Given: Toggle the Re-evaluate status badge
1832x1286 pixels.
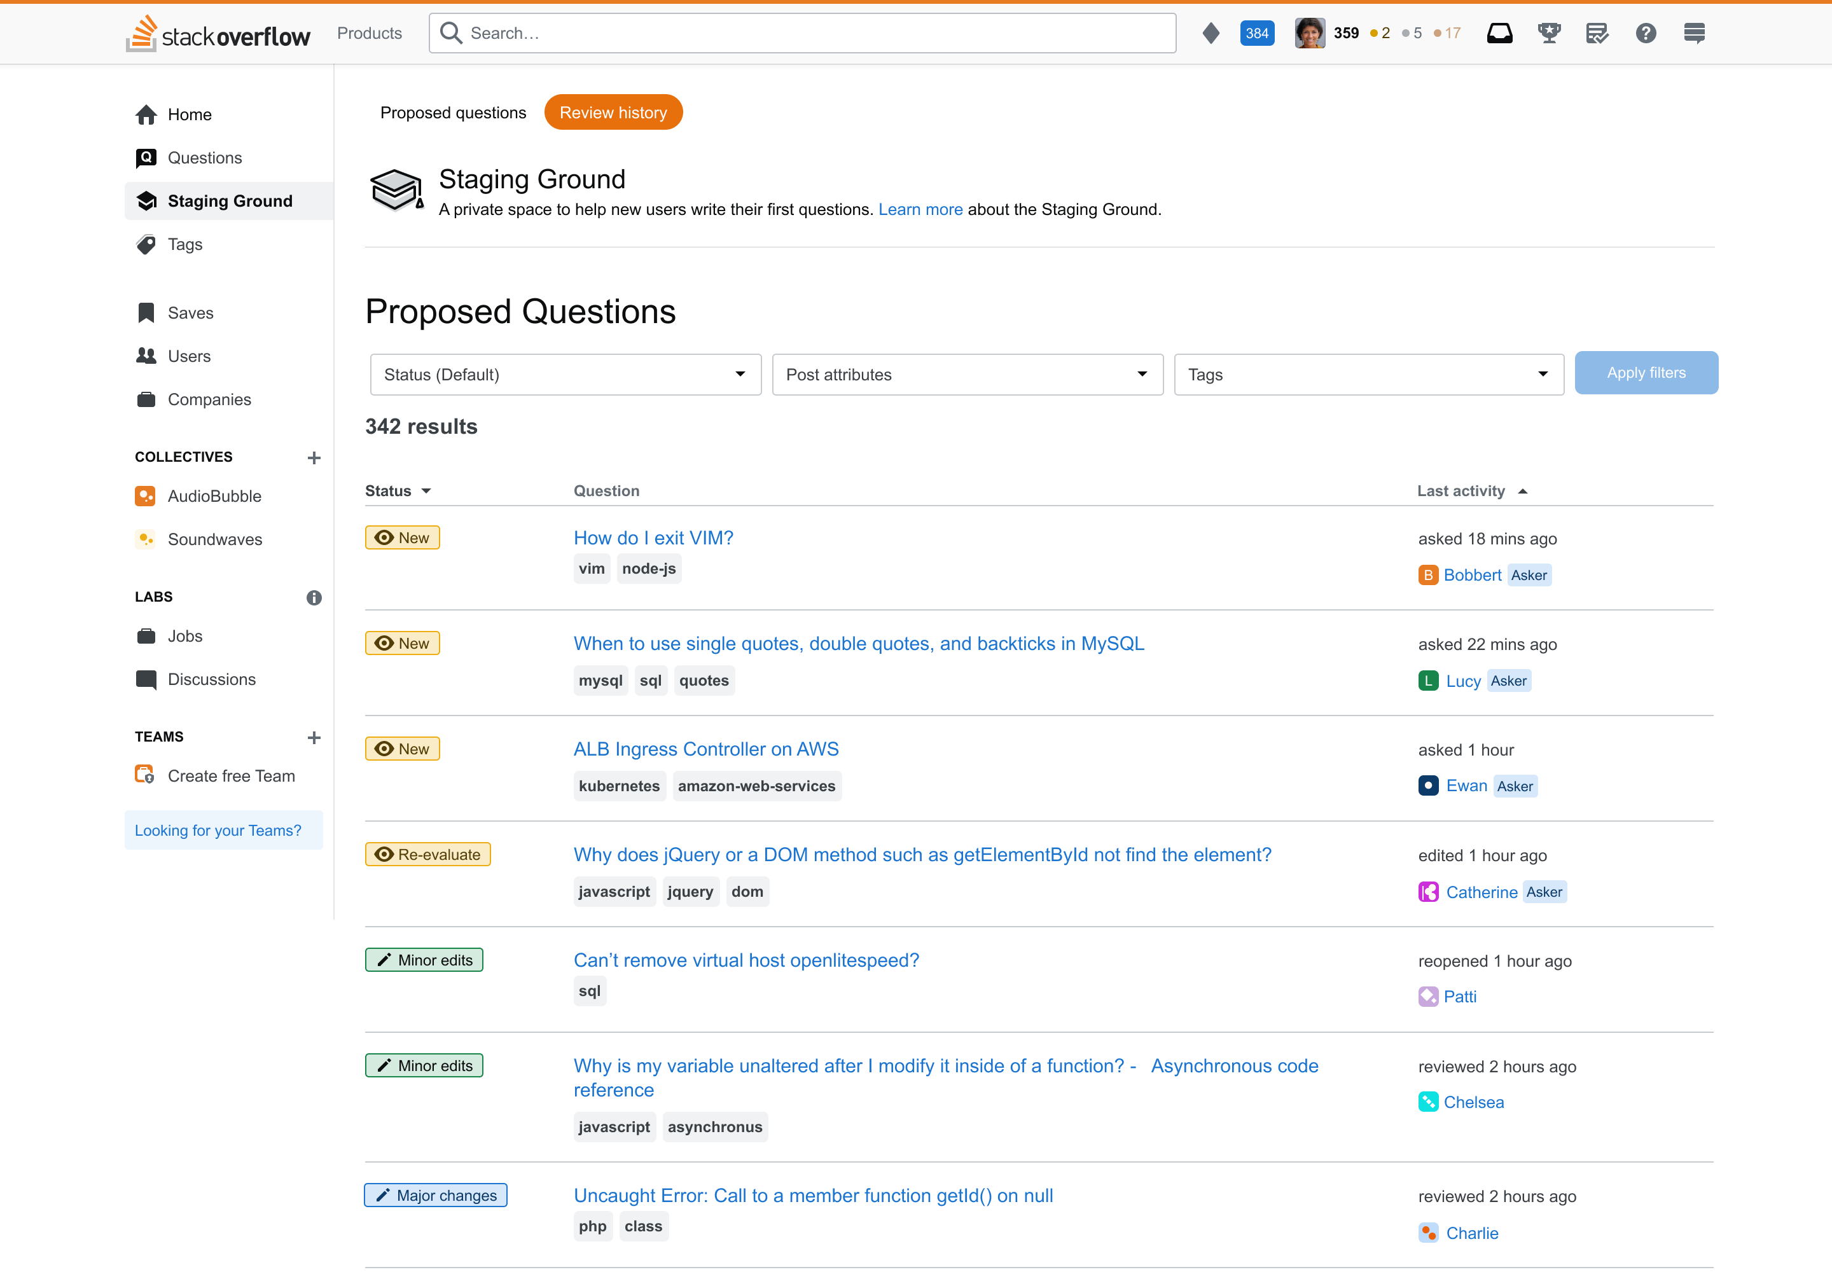Looking at the screenshot, I should [x=429, y=855].
